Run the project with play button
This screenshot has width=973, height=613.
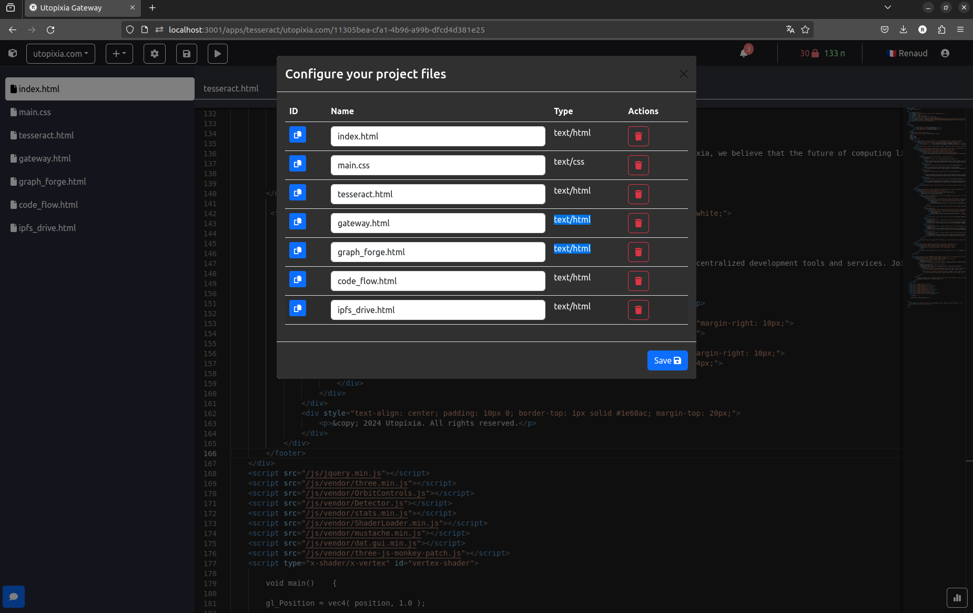(218, 54)
